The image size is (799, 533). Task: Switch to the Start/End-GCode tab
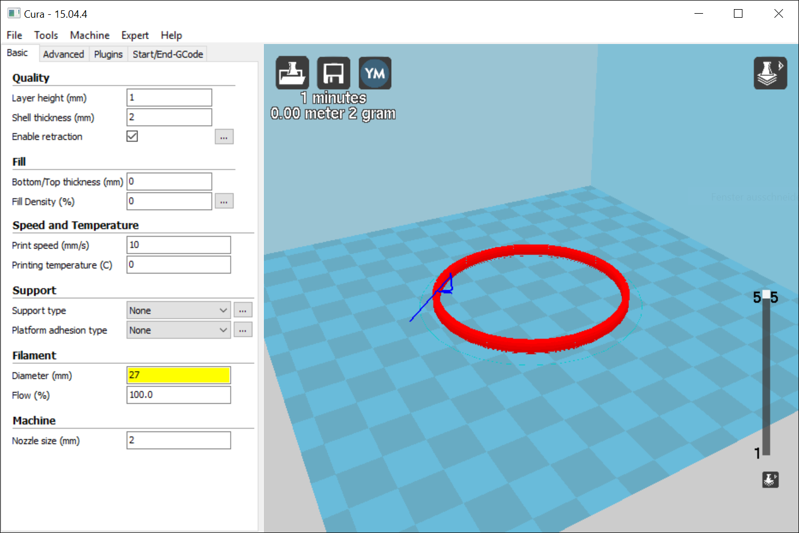(x=168, y=54)
